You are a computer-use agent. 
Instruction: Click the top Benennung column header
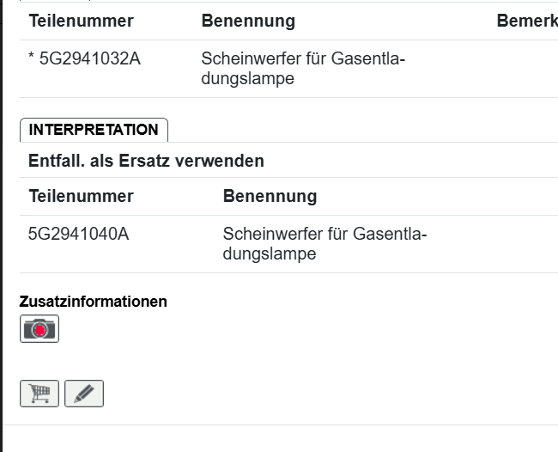[x=248, y=21]
